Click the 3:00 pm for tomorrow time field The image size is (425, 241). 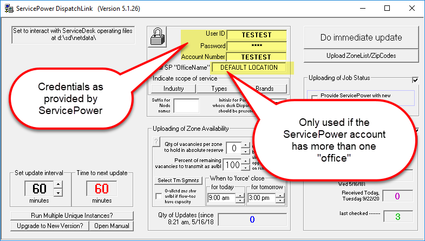pyautogui.click(x=261, y=198)
